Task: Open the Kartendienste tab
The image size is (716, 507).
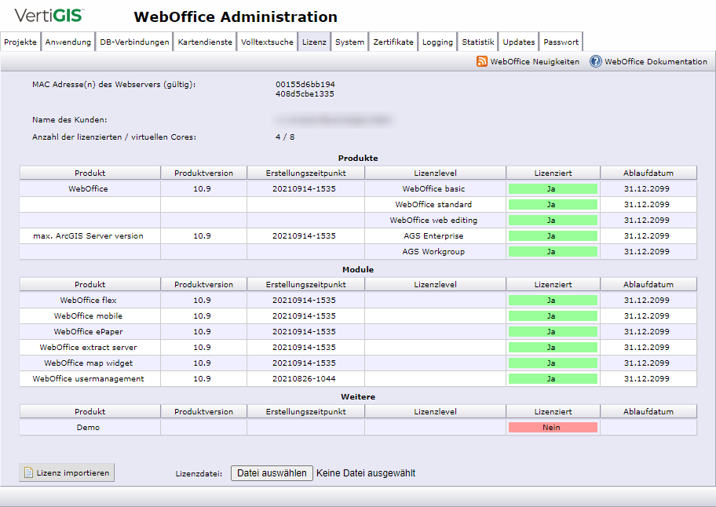Action: (204, 42)
